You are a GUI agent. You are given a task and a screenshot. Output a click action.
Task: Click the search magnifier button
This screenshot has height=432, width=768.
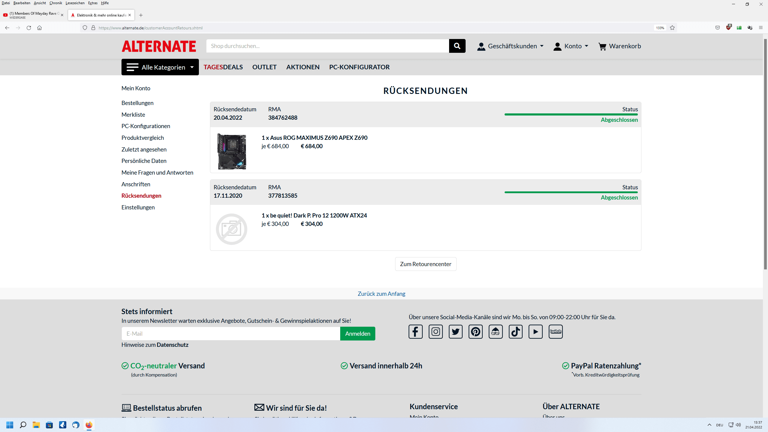coord(457,46)
